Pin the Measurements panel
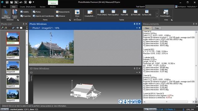Screen dimensions: 198x111 (x=194, y=24)
